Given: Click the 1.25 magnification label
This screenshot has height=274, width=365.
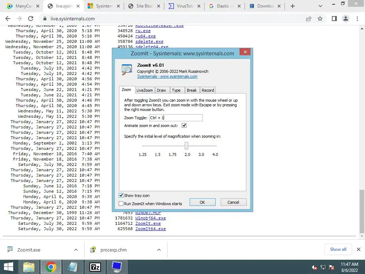Looking at the screenshot, I should click(x=143, y=154).
